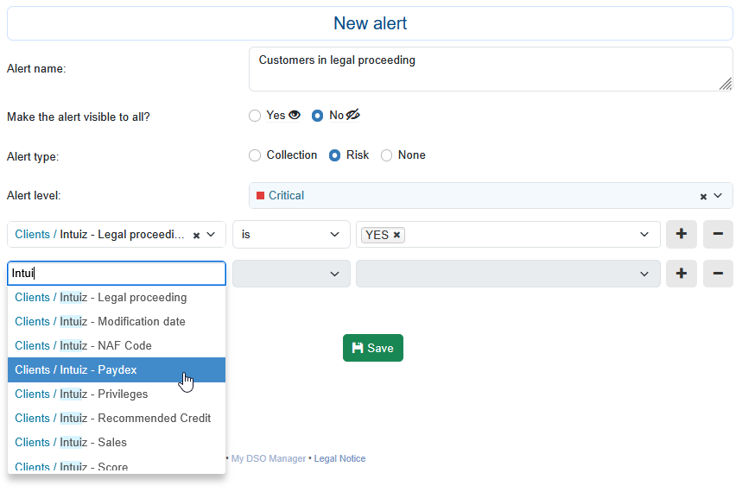
Task: Select Clients / Intuiz - Paydex option
Action: [x=116, y=369]
